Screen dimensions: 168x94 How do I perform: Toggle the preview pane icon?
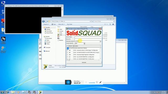coord(110,24)
